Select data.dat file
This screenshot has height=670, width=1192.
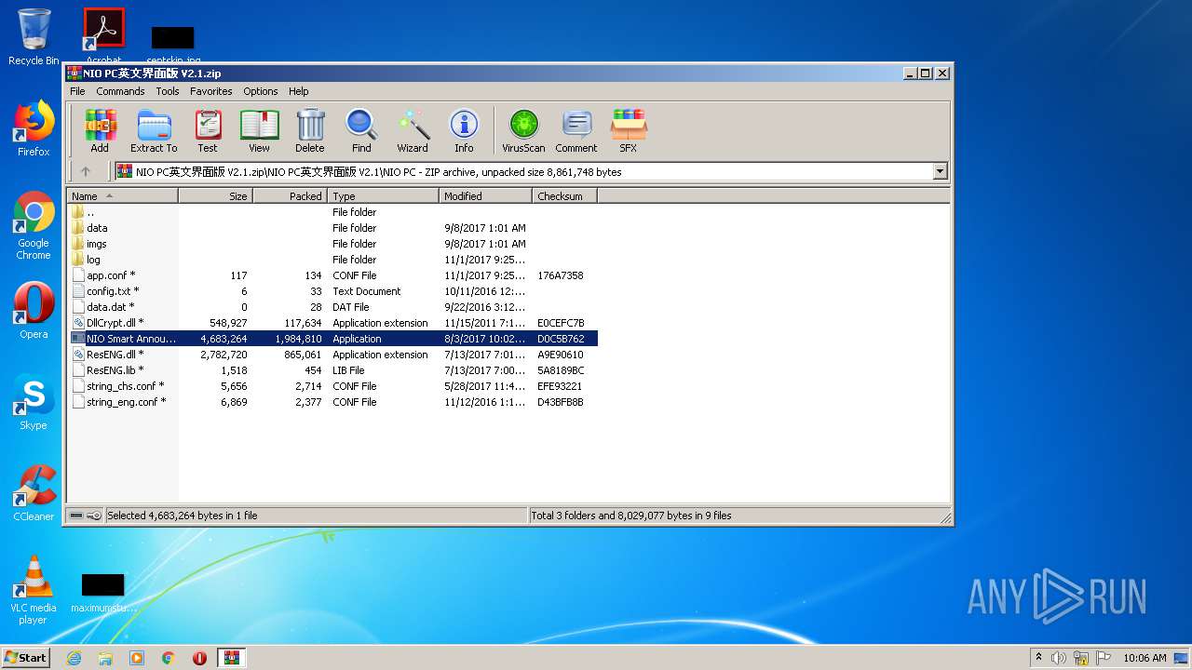click(x=332, y=307)
